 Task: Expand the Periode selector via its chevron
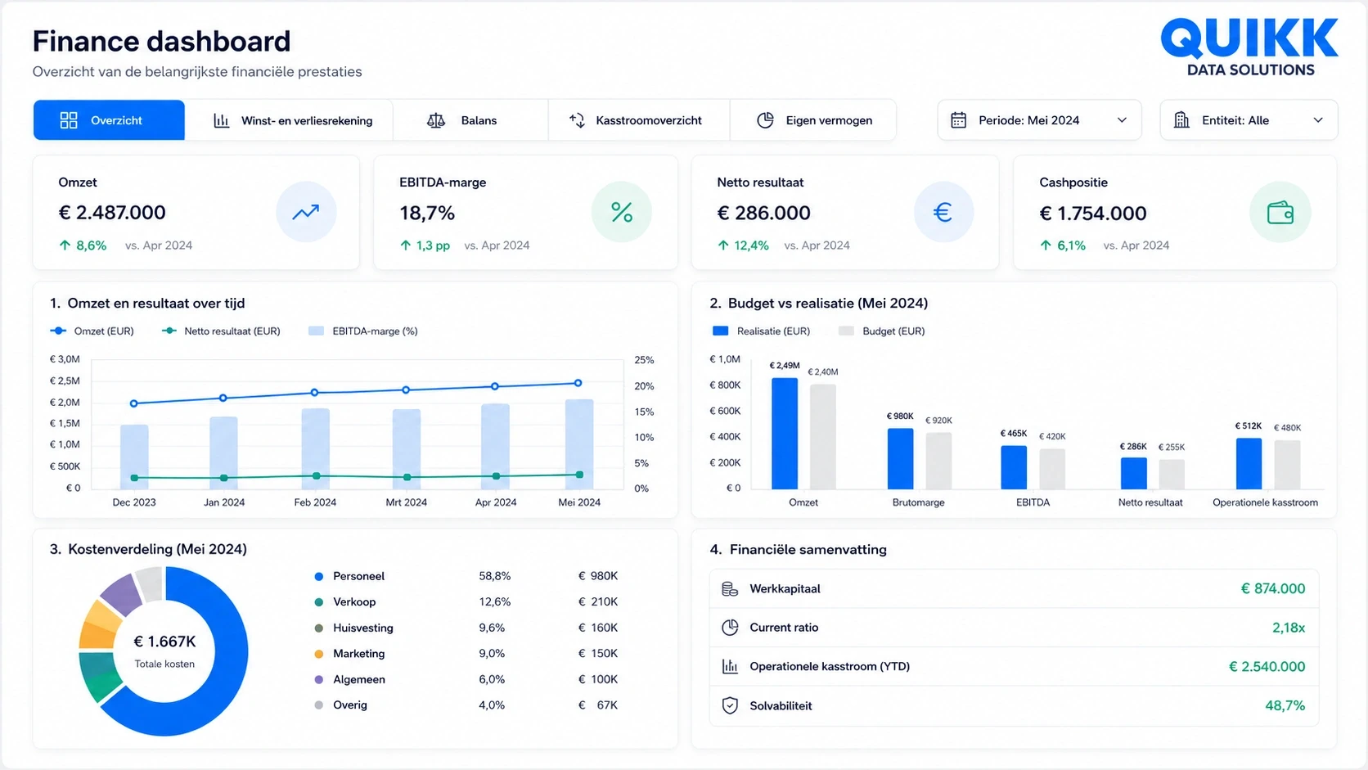[1122, 120]
